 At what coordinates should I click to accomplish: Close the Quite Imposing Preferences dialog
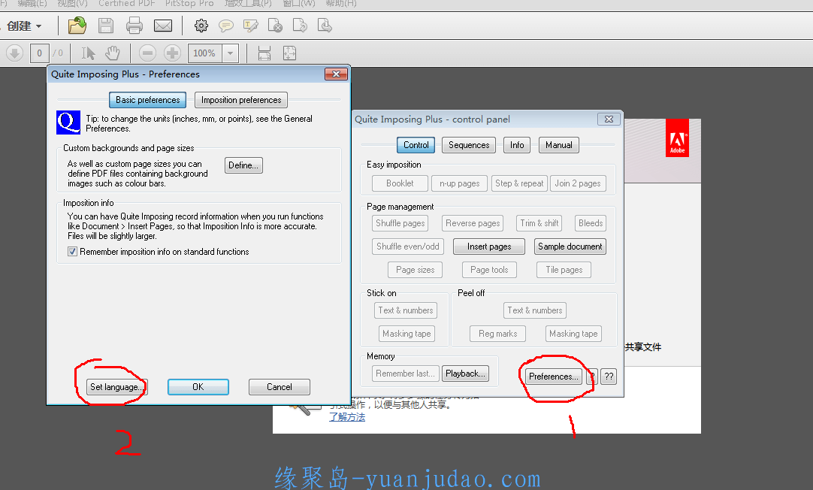click(x=336, y=74)
